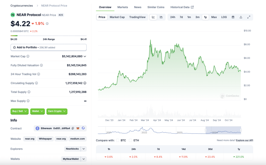The image size is (266, 165).
Task: Show the Price chart
Action: (102, 17)
